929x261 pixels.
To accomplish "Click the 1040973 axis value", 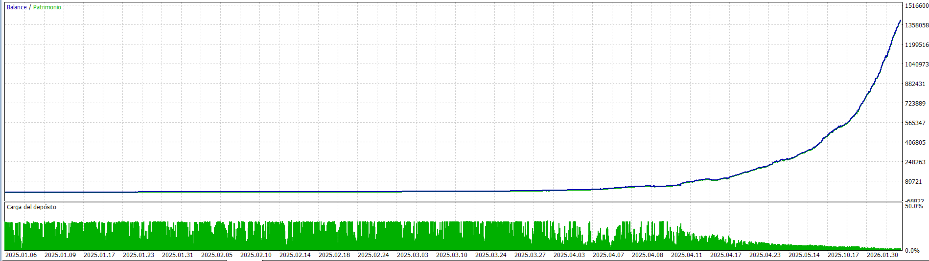I will pos(917,65).
